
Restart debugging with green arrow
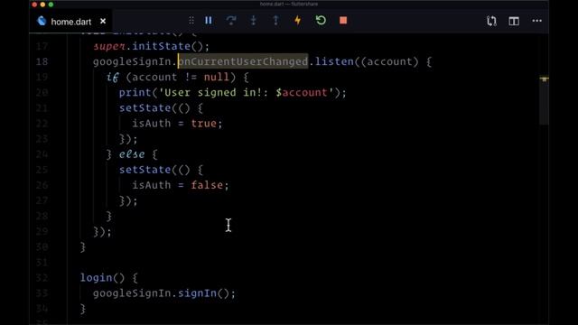point(321,20)
